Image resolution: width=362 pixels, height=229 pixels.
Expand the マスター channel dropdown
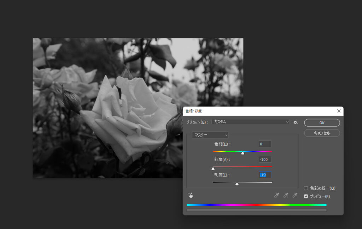click(x=210, y=135)
